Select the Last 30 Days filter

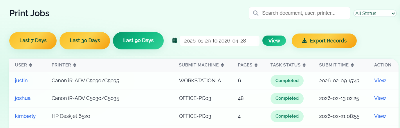pyautogui.click(x=85, y=41)
